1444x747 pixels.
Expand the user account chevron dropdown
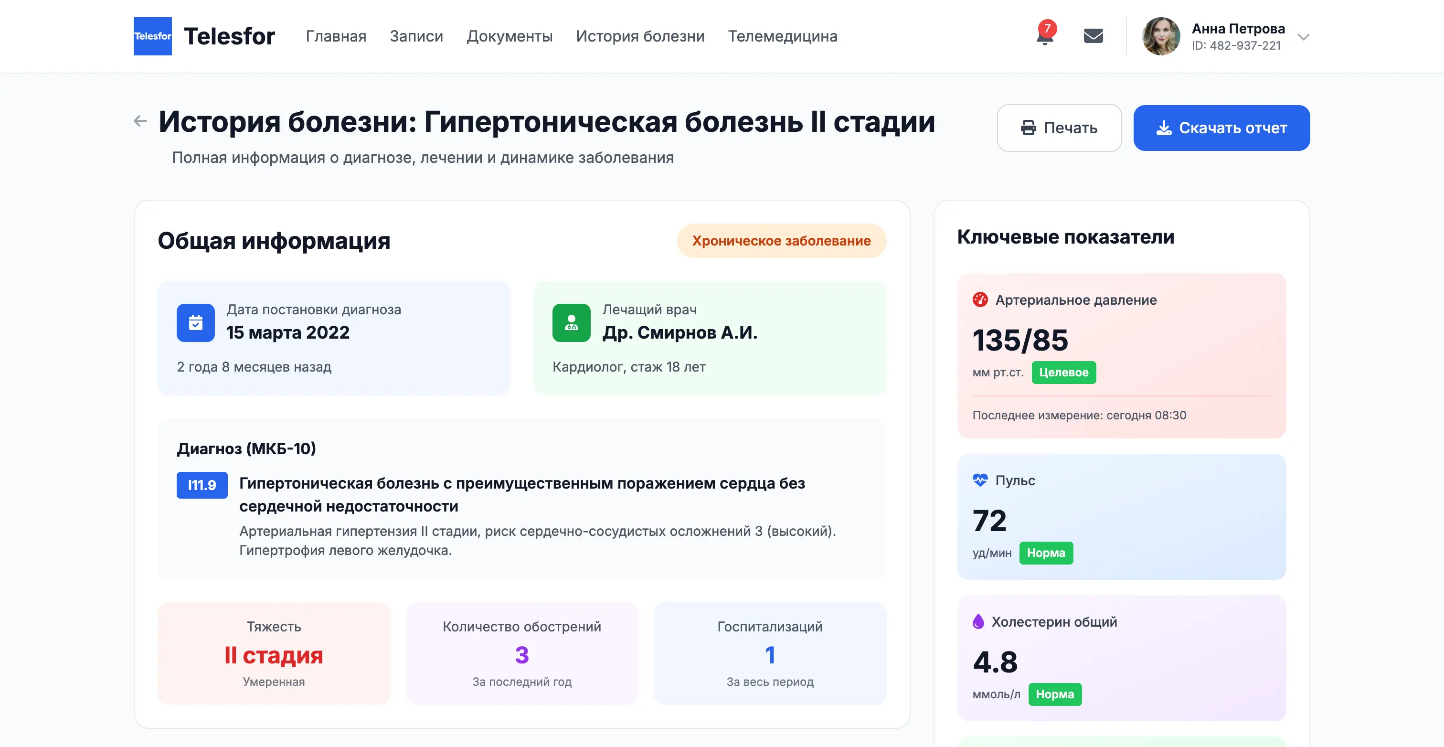1304,37
